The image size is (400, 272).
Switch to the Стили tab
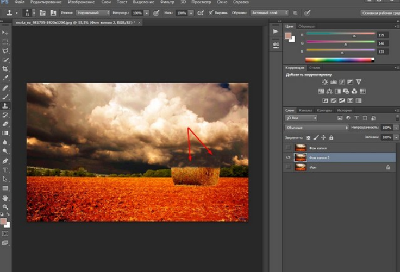pyautogui.click(x=314, y=68)
